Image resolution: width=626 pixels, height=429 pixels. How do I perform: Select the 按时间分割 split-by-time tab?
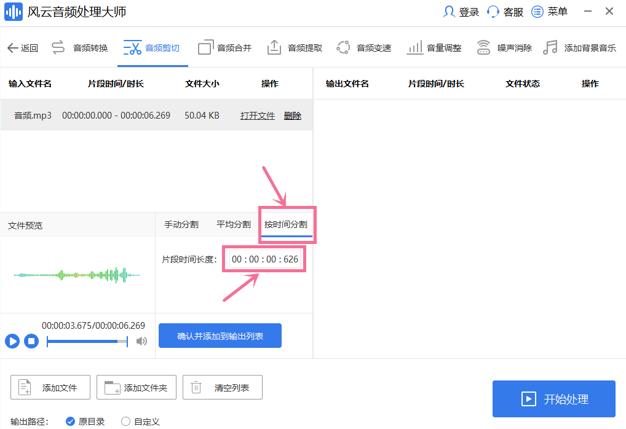point(286,225)
